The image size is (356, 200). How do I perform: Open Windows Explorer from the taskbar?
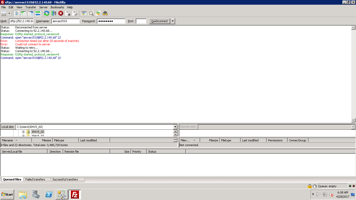tap(23, 195)
